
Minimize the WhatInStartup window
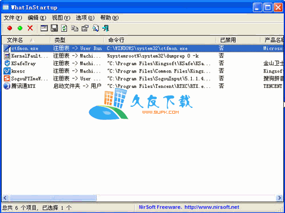pyautogui.click(x=258, y=7)
